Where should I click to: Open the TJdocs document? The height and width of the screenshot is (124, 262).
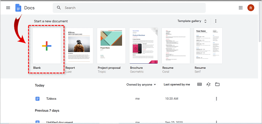tap(51, 99)
